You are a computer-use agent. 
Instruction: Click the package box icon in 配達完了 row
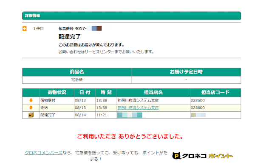coord(31,115)
